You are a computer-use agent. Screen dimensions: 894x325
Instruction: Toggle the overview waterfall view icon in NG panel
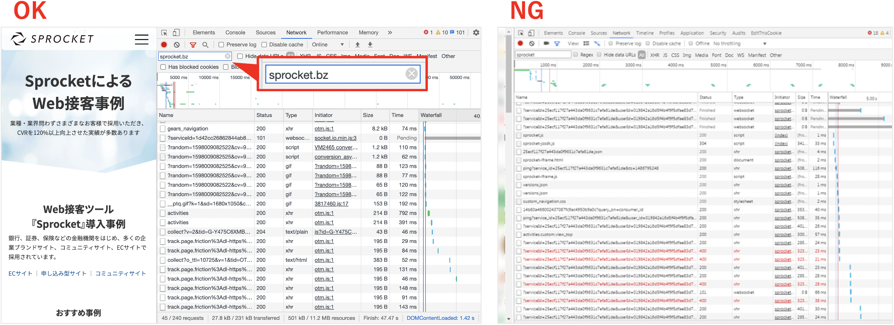pyautogui.click(x=597, y=43)
